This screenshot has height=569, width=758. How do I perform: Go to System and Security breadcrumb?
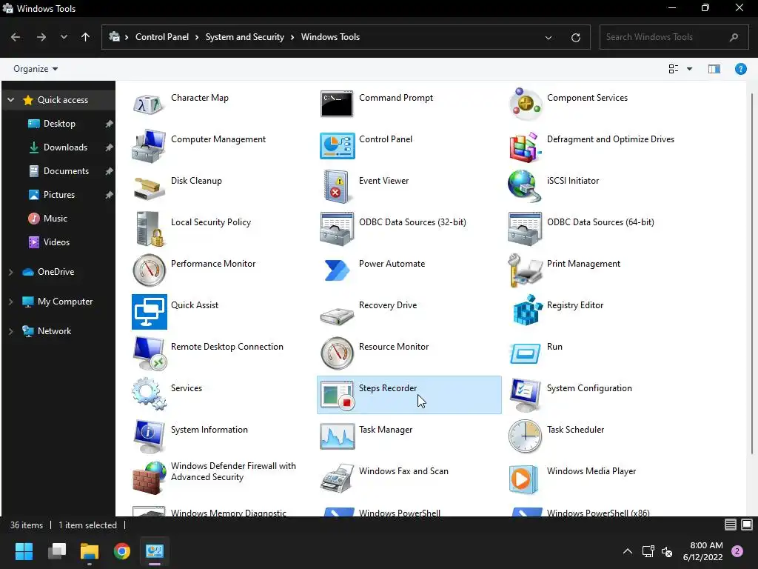(244, 37)
